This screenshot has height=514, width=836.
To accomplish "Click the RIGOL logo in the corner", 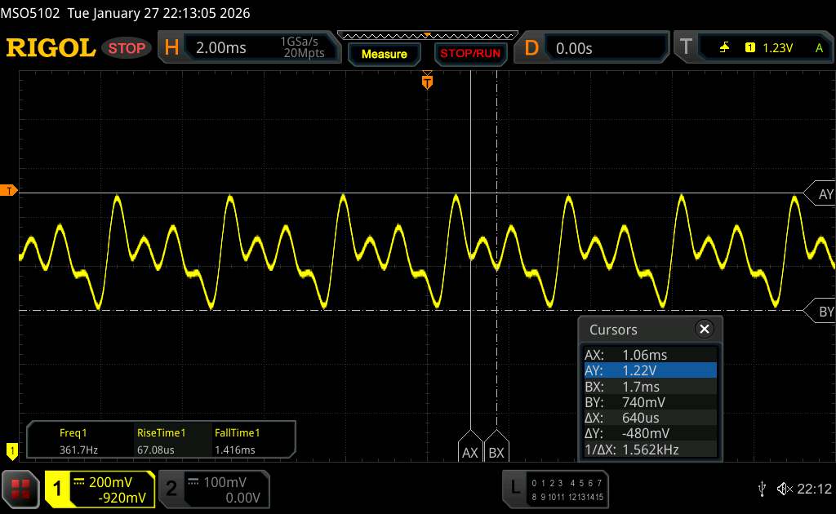I will (x=51, y=48).
